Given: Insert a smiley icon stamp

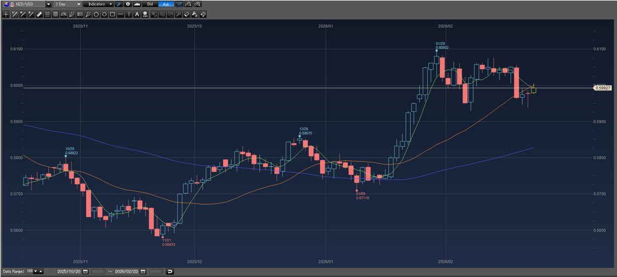Looking at the screenshot, I should [x=145, y=14].
